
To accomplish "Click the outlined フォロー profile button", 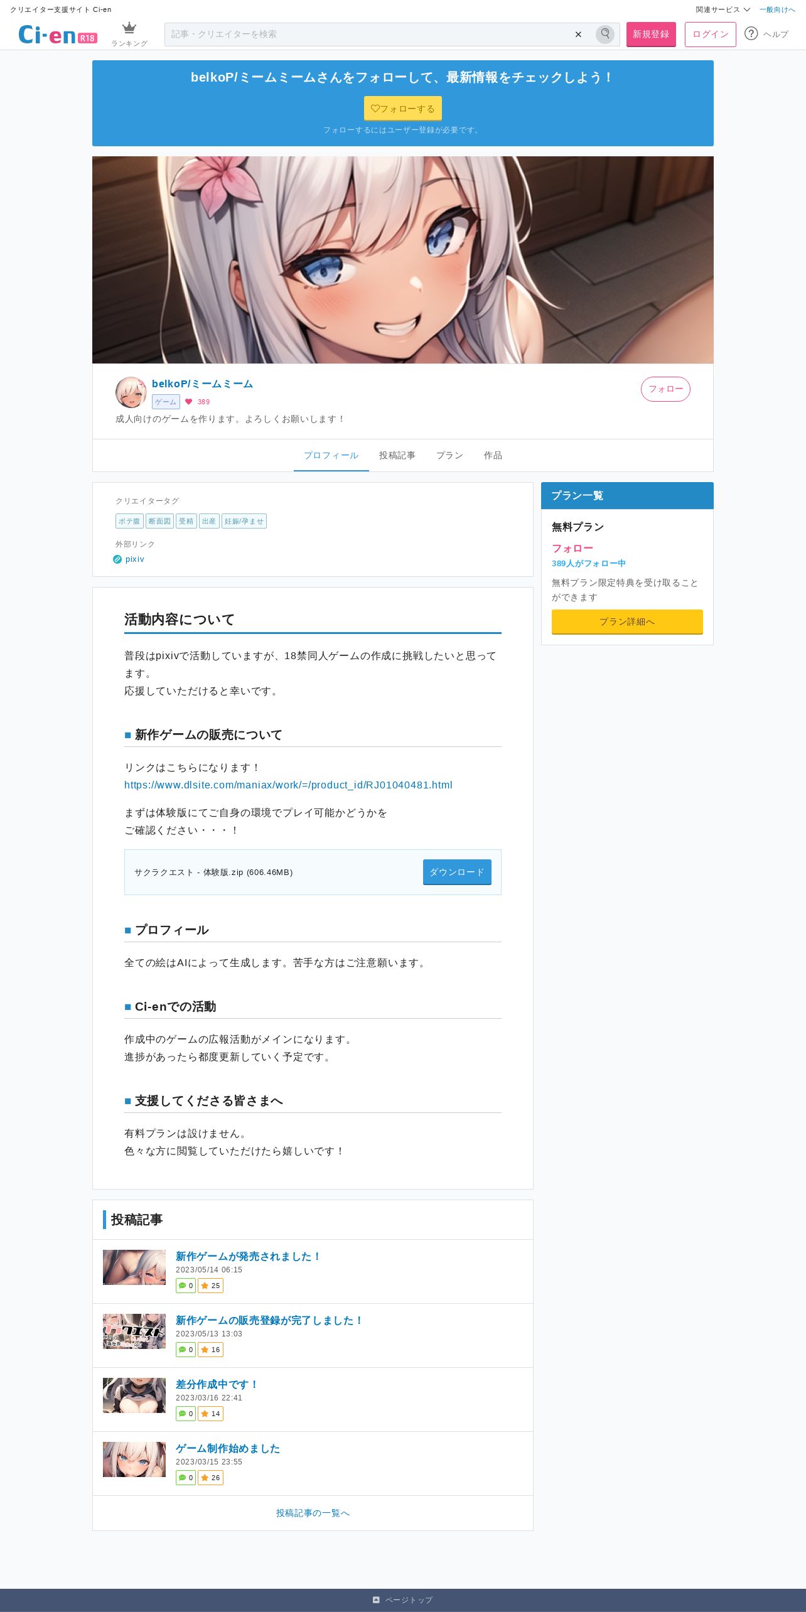I will coord(665,389).
